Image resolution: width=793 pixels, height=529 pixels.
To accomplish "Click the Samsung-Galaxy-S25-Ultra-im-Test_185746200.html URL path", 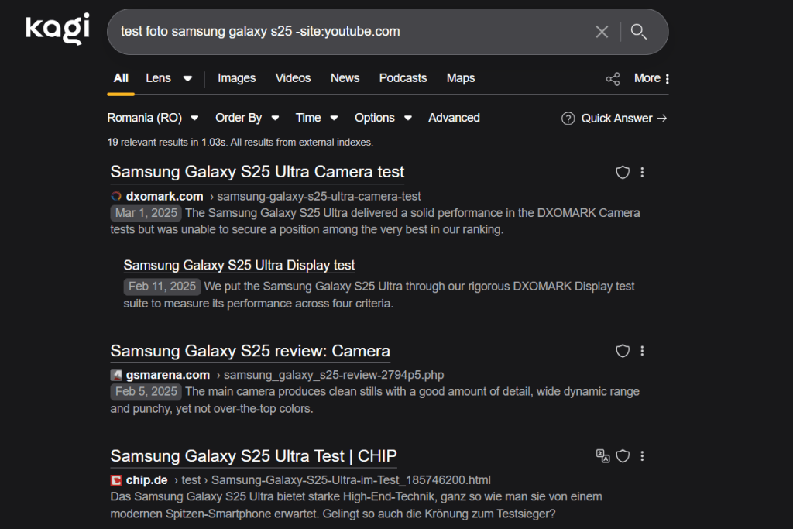I will pyautogui.click(x=351, y=480).
